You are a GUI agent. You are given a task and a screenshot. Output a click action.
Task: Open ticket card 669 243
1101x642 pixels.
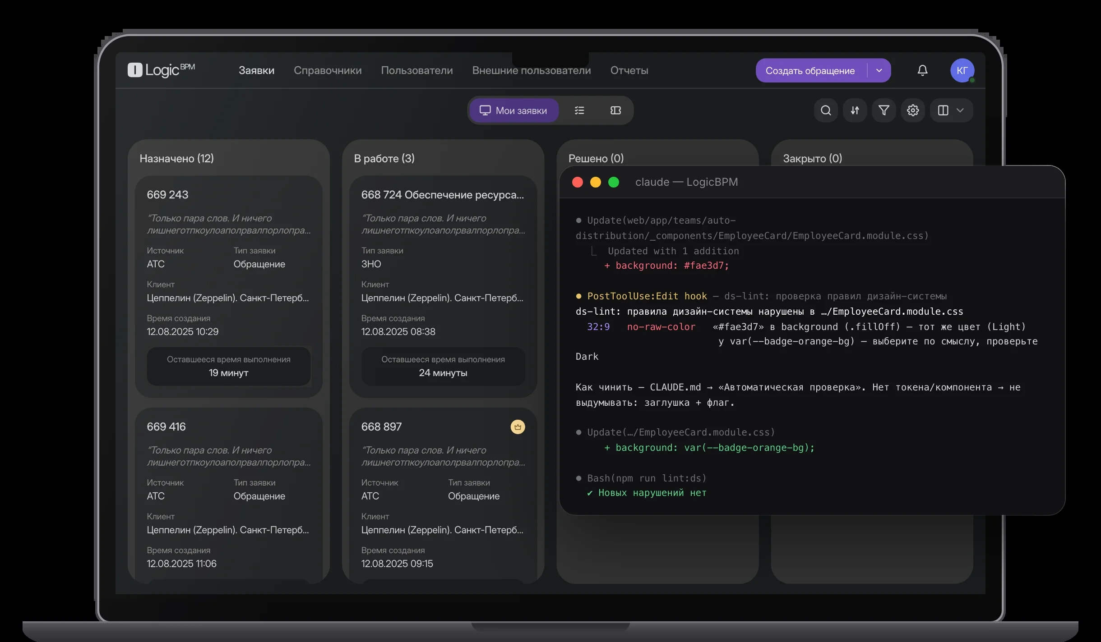(229, 287)
